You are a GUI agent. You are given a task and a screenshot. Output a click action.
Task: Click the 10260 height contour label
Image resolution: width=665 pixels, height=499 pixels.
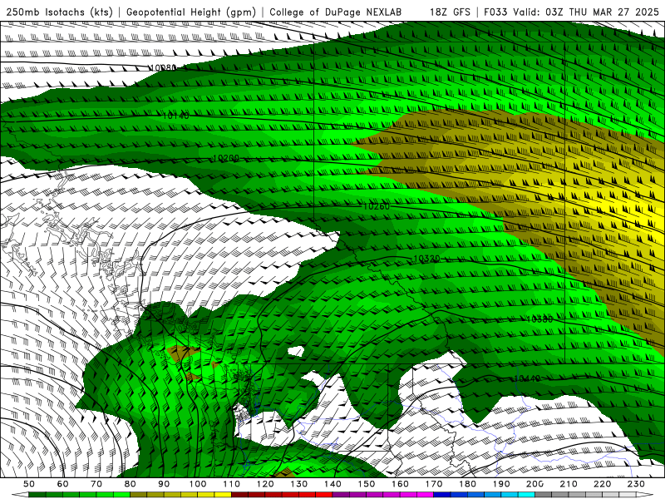[377, 206]
